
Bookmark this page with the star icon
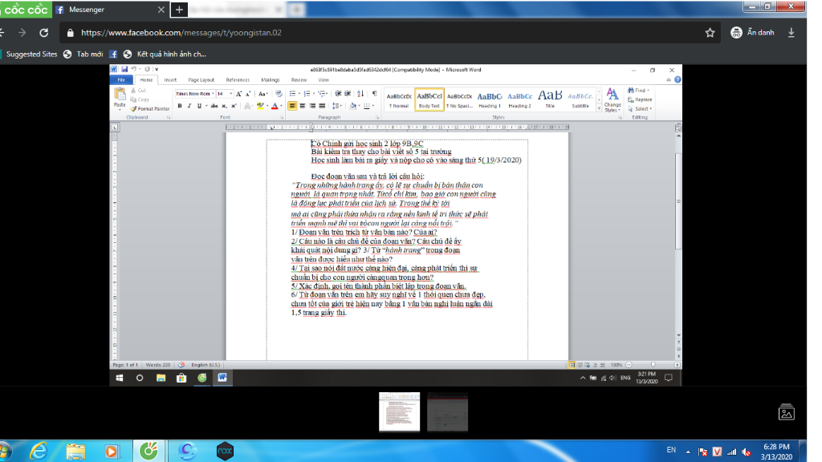point(710,32)
